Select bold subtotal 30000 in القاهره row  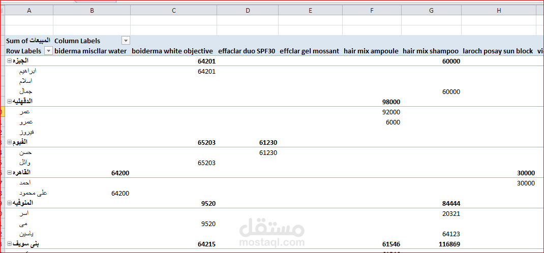(526, 173)
